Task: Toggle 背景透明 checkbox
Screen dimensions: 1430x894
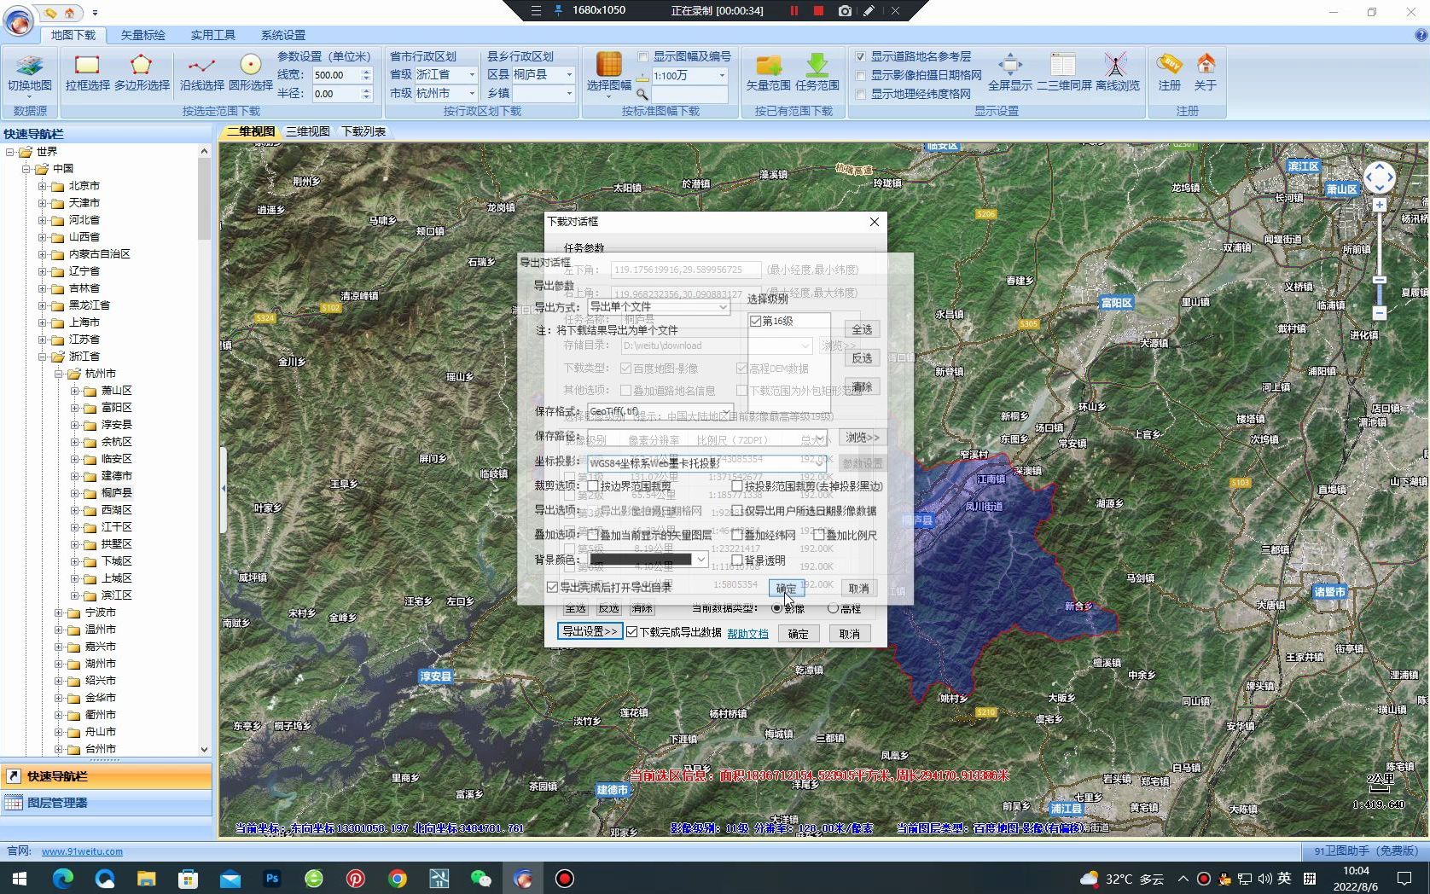Action: (737, 560)
